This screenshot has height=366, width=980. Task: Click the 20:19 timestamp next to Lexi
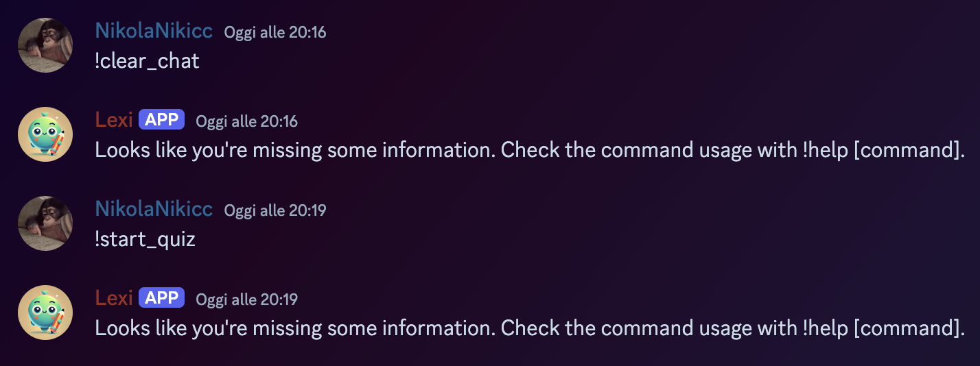[x=247, y=300]
